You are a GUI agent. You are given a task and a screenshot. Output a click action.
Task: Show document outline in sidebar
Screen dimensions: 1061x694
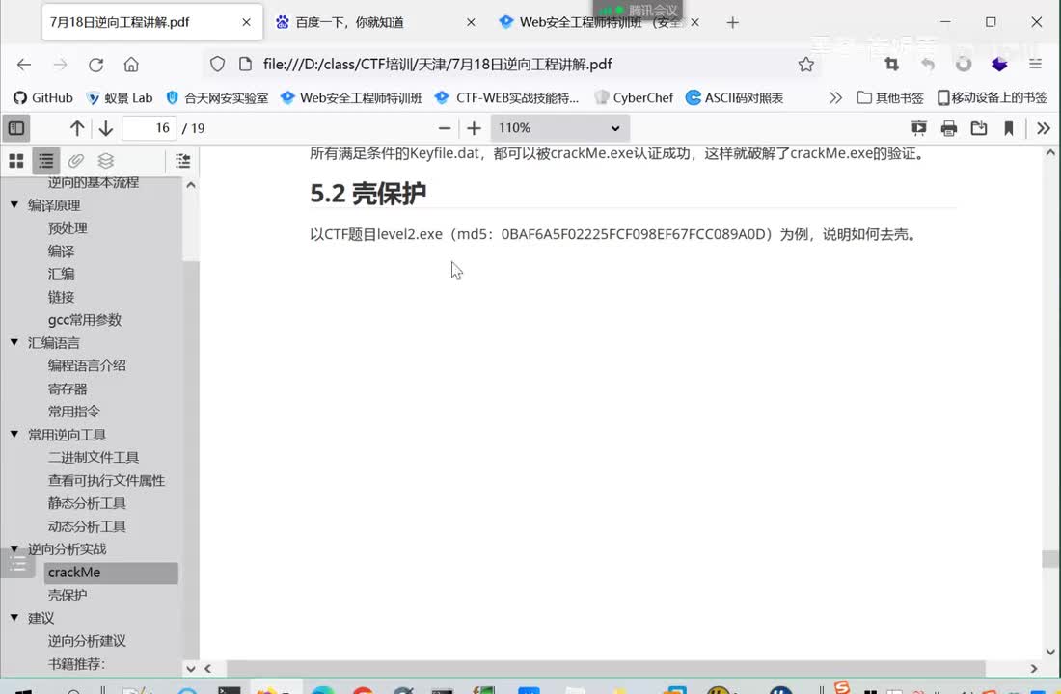point(46,160)
